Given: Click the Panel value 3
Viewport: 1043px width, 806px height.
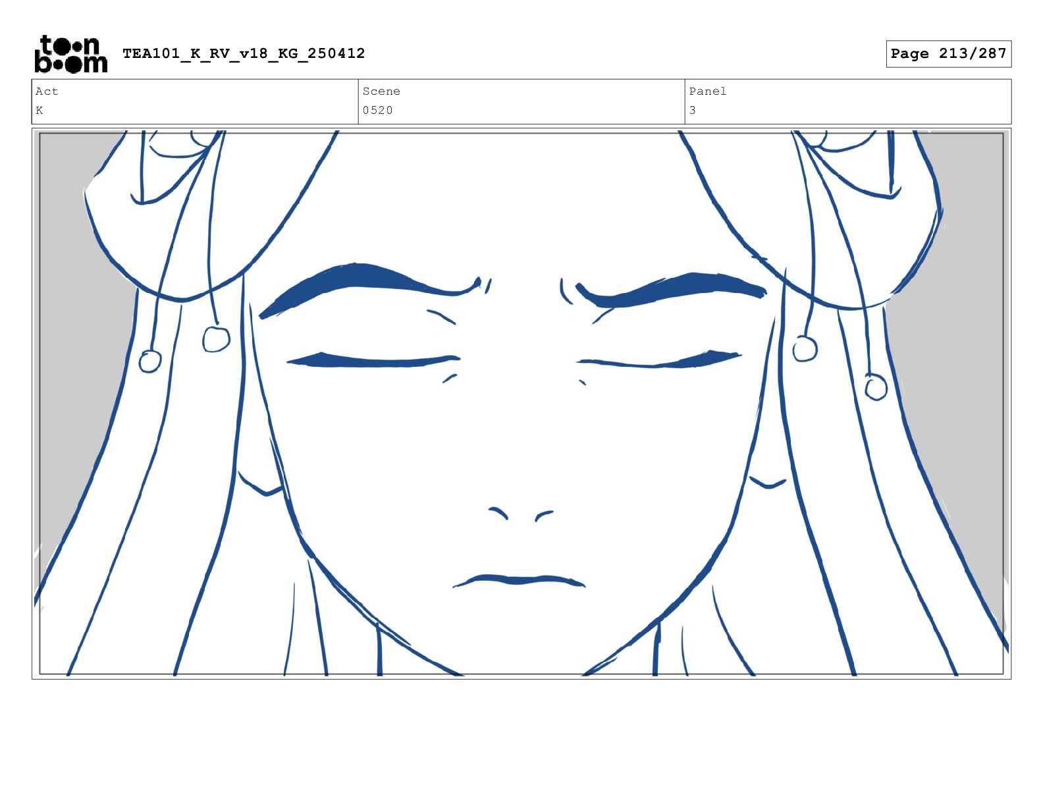Looking at the screenshot, I should click(693, 111).
